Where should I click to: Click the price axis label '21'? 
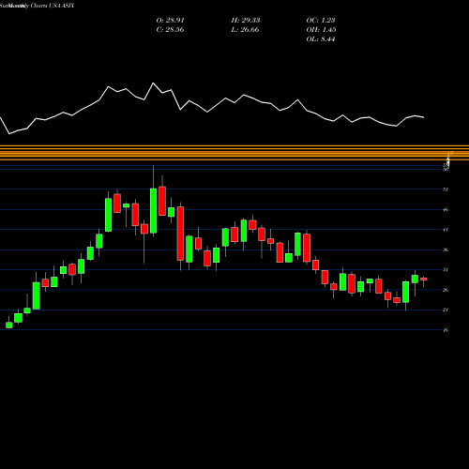446,310
